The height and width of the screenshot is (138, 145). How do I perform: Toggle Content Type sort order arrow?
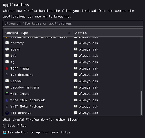[69, 33]
